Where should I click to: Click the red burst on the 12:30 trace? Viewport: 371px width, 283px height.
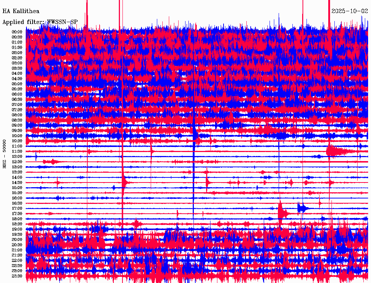[51, 161]
